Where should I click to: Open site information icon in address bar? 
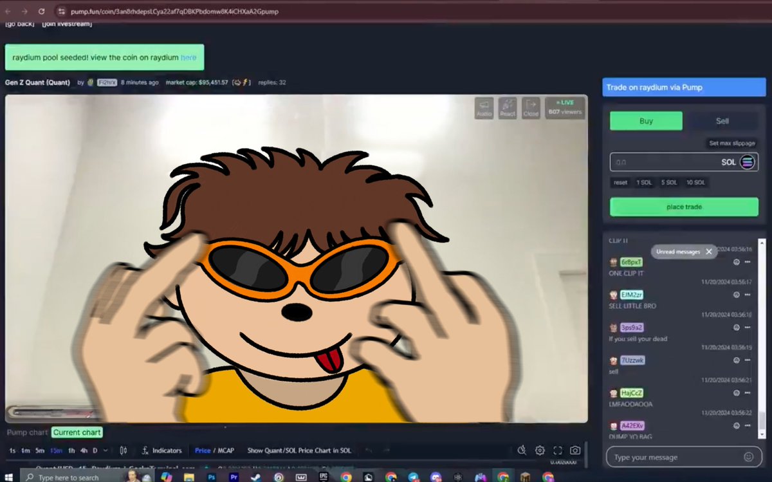click(61, 12)
